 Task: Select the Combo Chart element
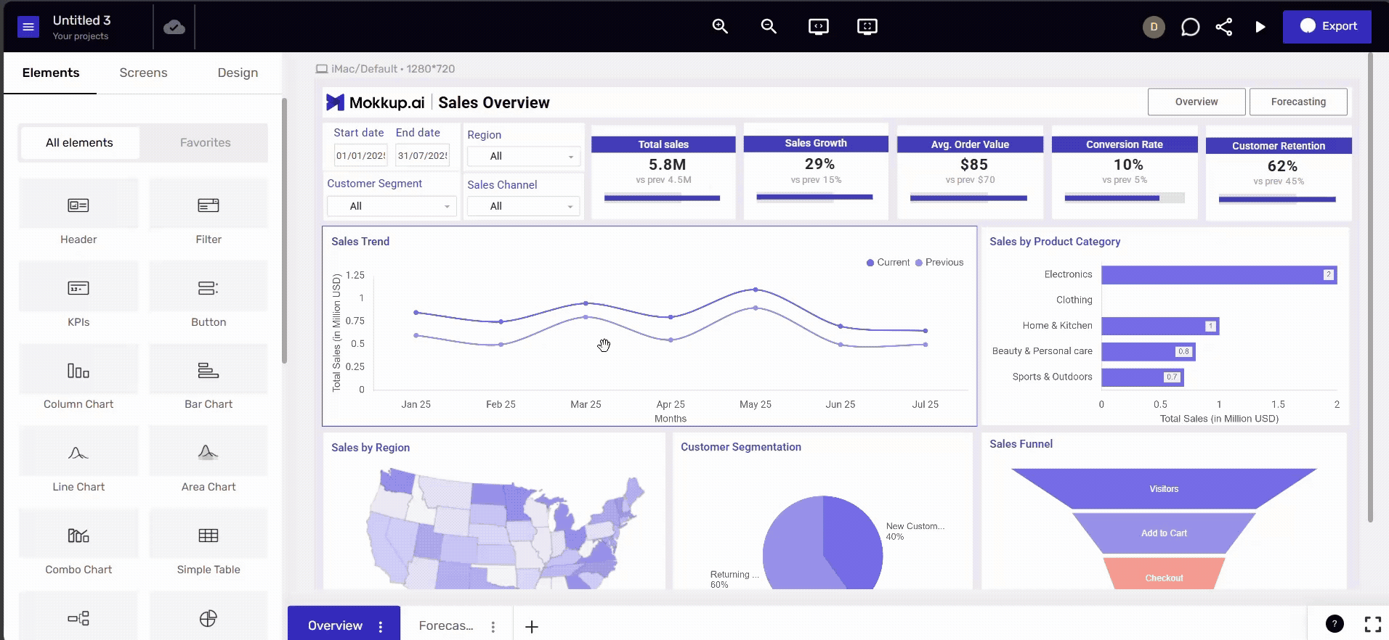[x=78, y=543]
